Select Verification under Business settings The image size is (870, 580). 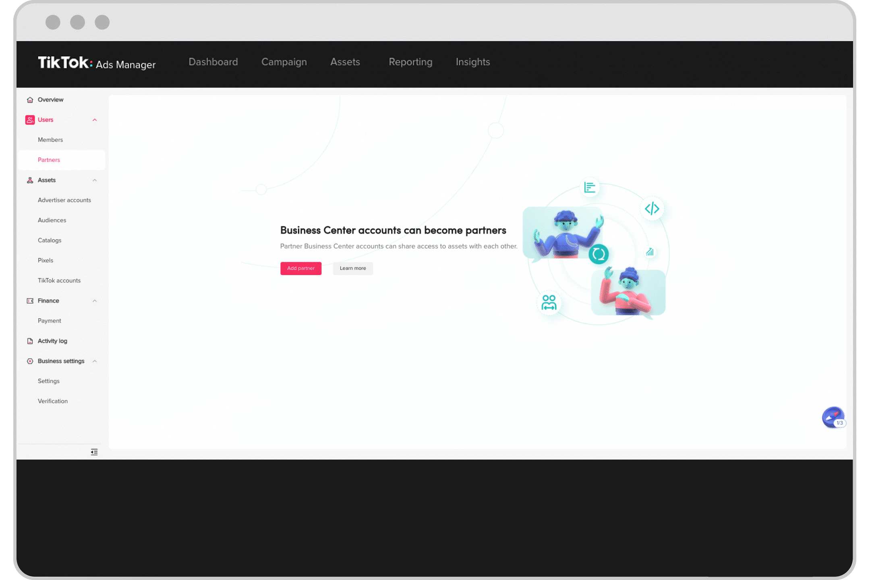pos(52,401)
